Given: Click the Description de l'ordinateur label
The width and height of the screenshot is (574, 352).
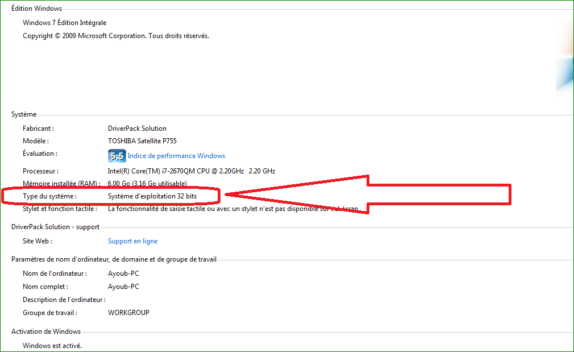Looking at the screenshot, I should click(64, 300).
